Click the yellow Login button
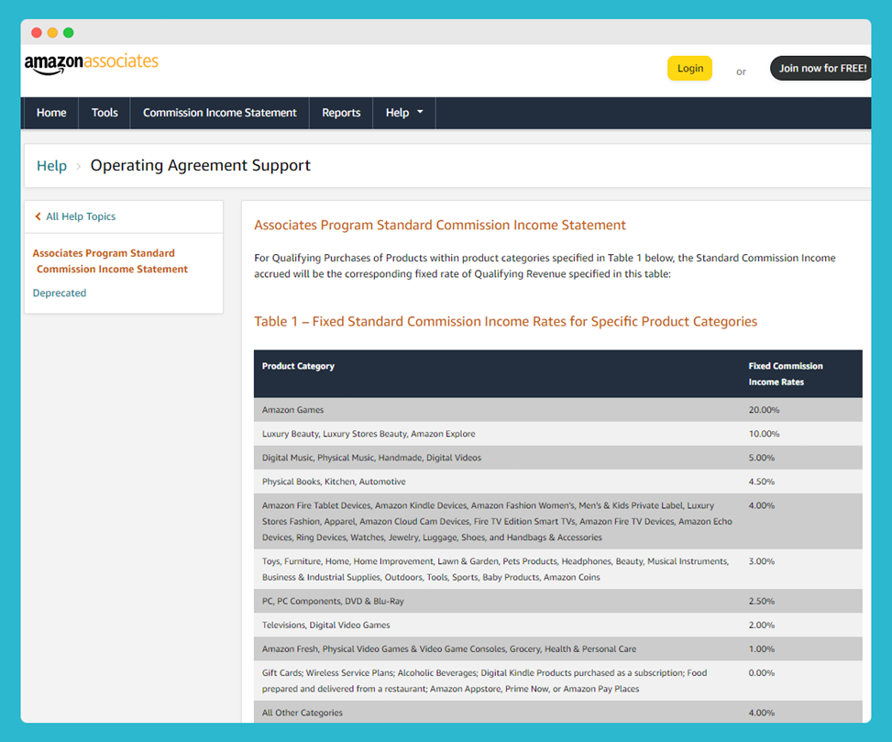Screen dimensions: 892x742 point(689,68)
